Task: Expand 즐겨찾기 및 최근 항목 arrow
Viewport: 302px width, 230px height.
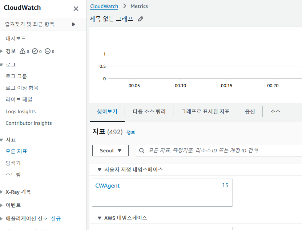Action: pyautogui.click(x=73, y=24)
